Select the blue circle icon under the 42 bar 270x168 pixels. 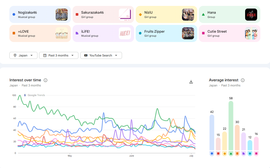click(212, 153)
